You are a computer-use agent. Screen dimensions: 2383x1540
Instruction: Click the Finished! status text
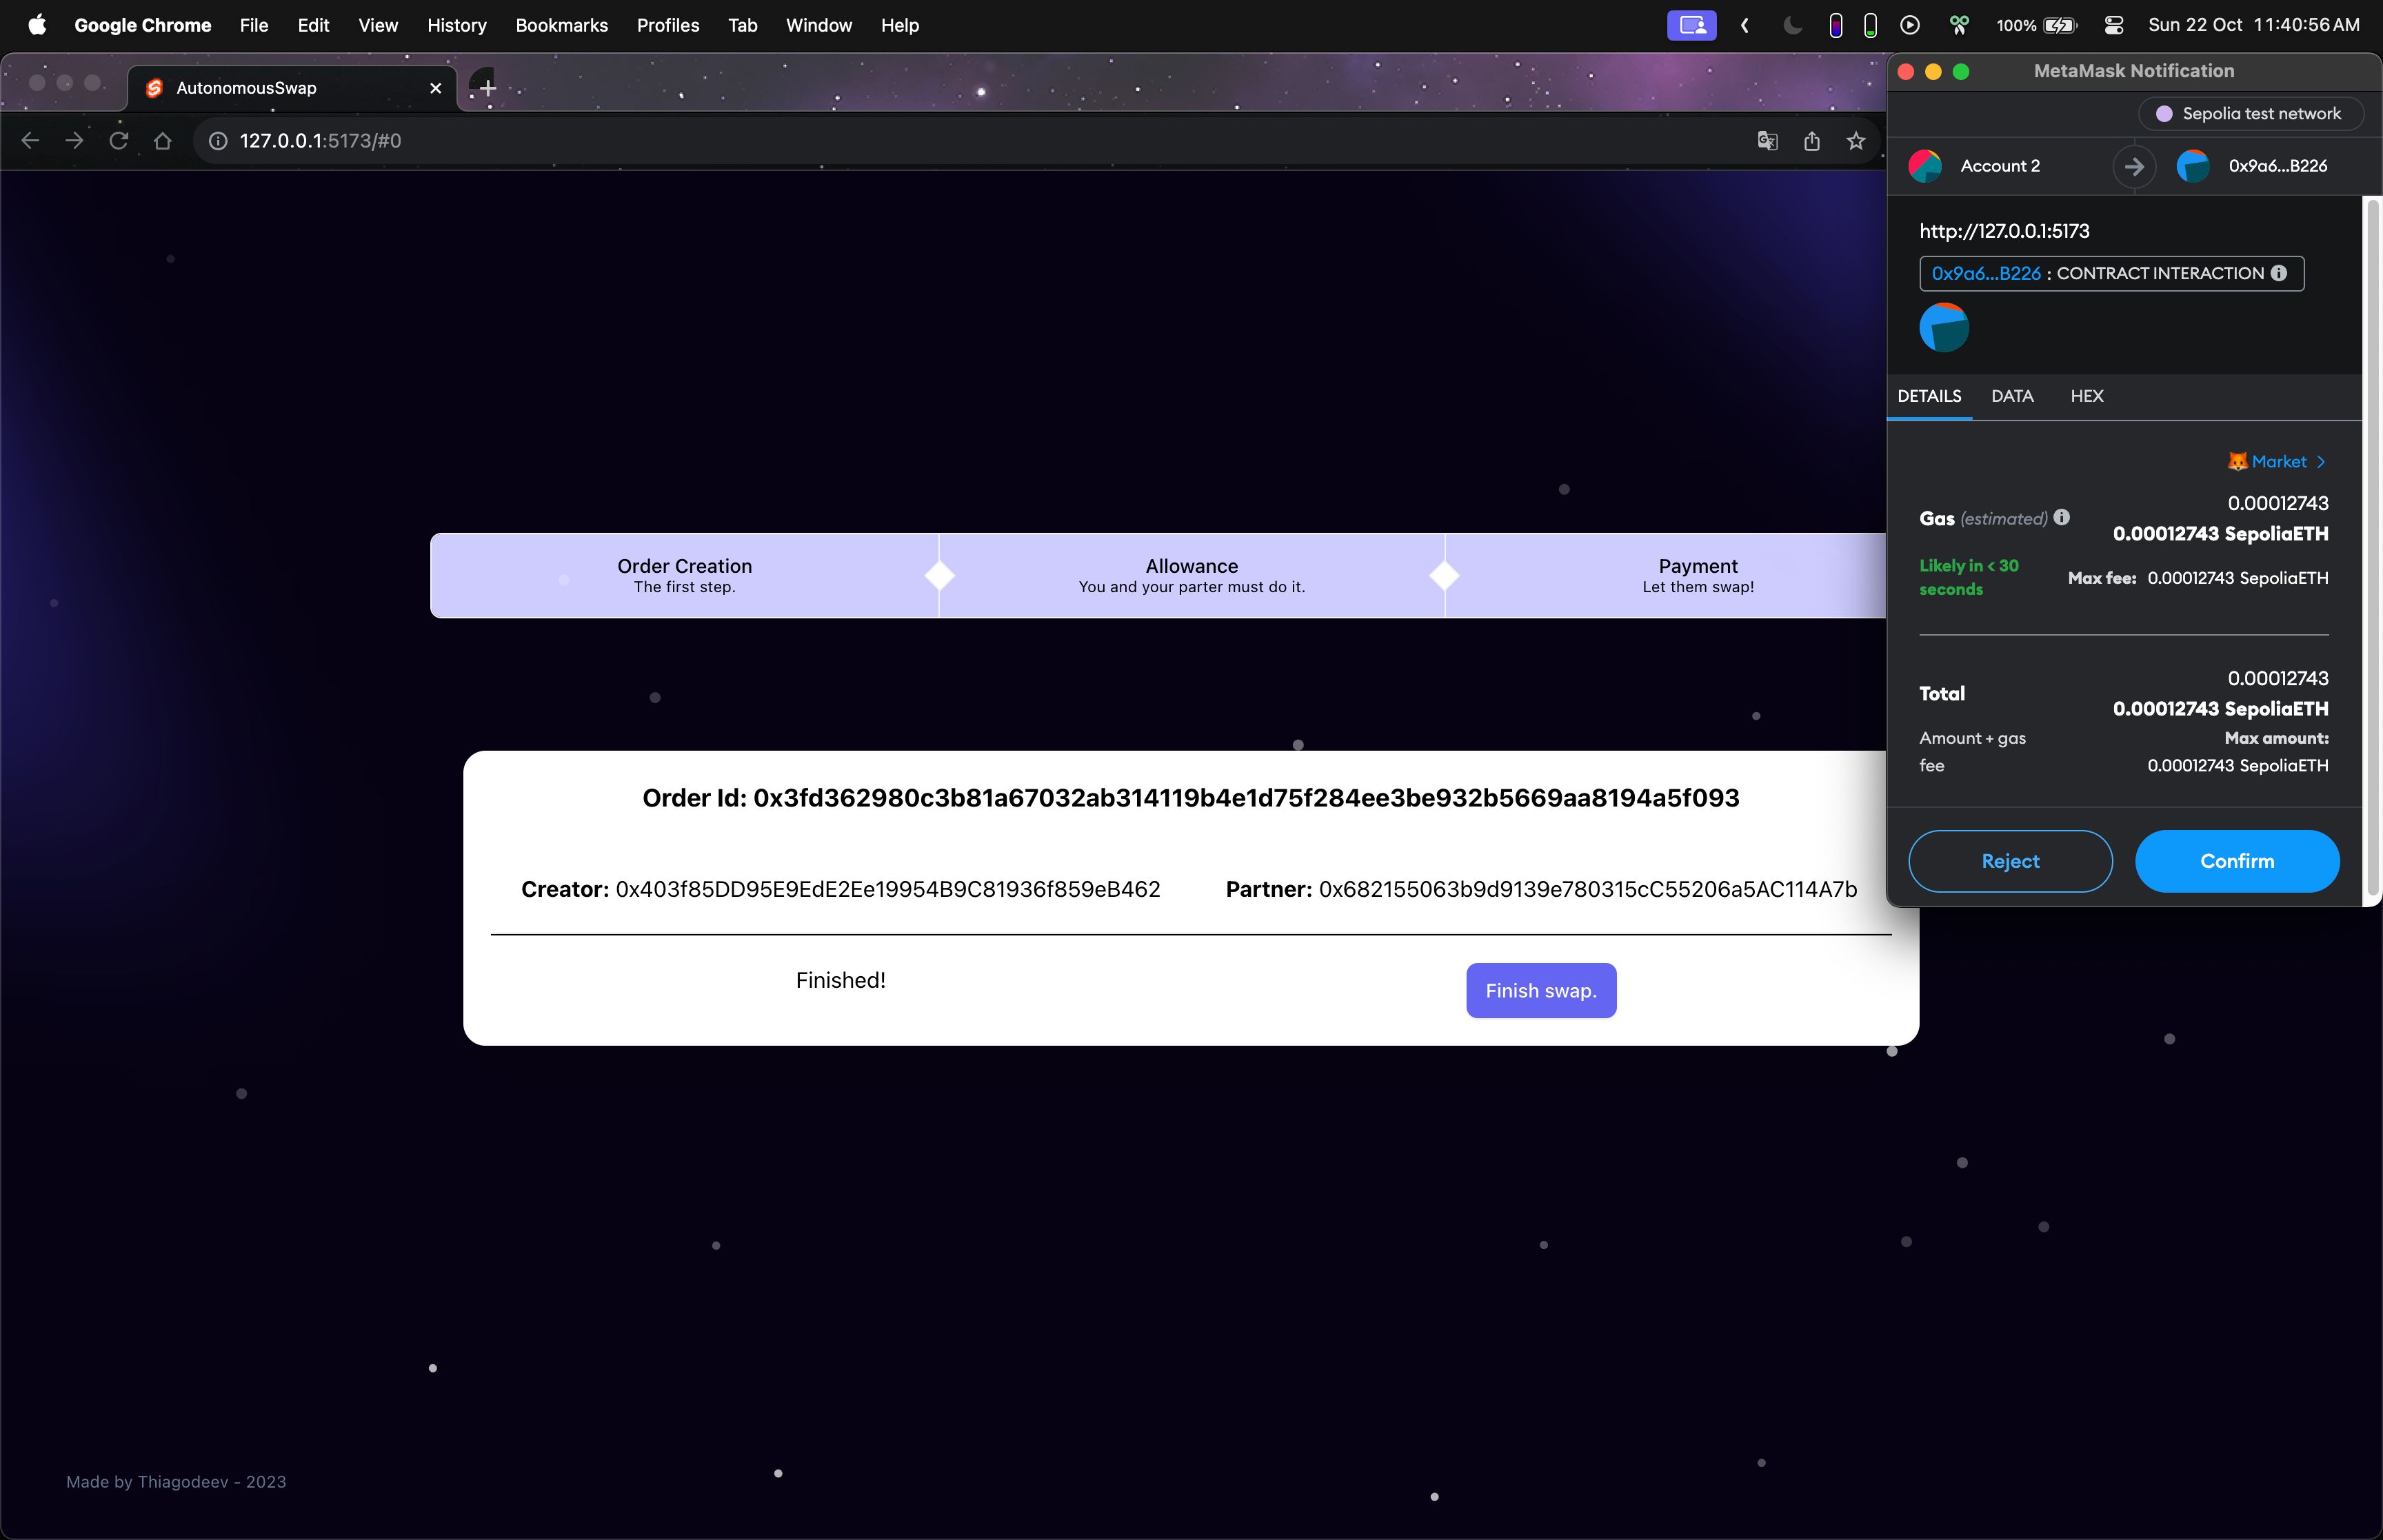coord(841,980)
